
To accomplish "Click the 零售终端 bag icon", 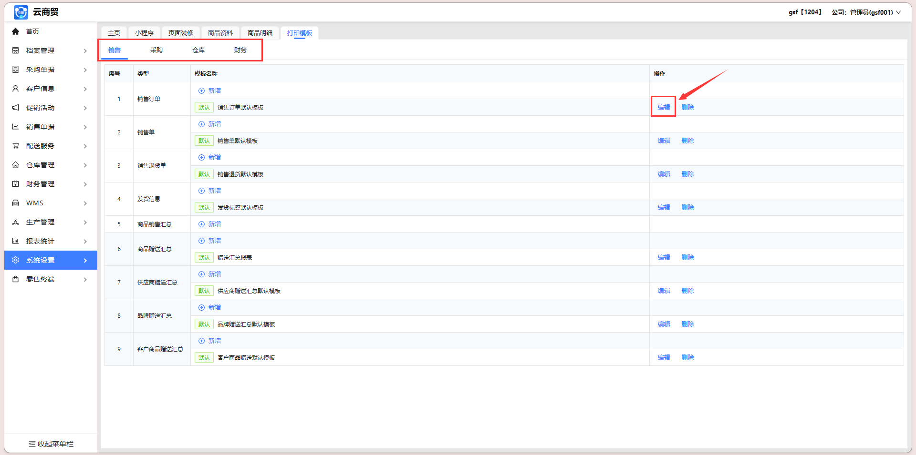I will (16, 279).
